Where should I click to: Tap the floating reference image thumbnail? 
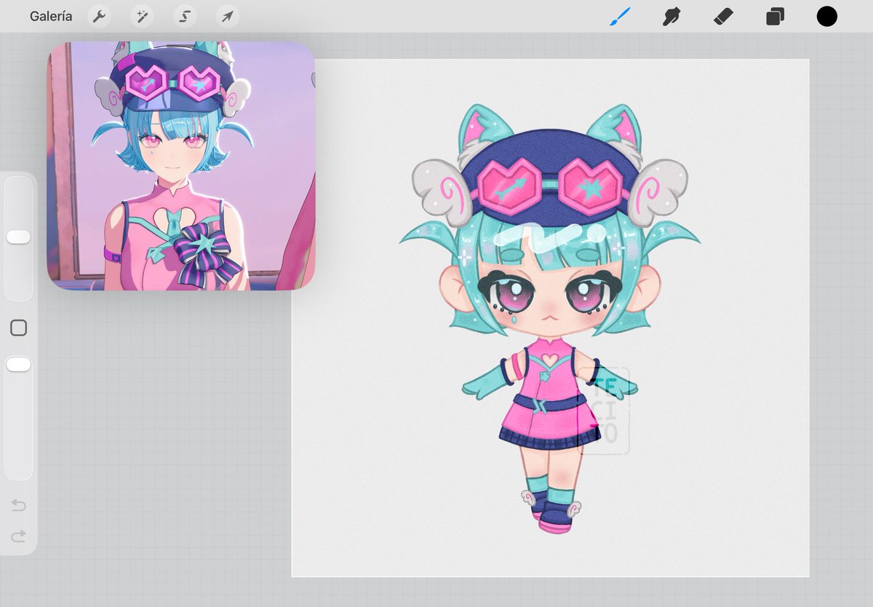pyautogui.click(x=181, y=166)
